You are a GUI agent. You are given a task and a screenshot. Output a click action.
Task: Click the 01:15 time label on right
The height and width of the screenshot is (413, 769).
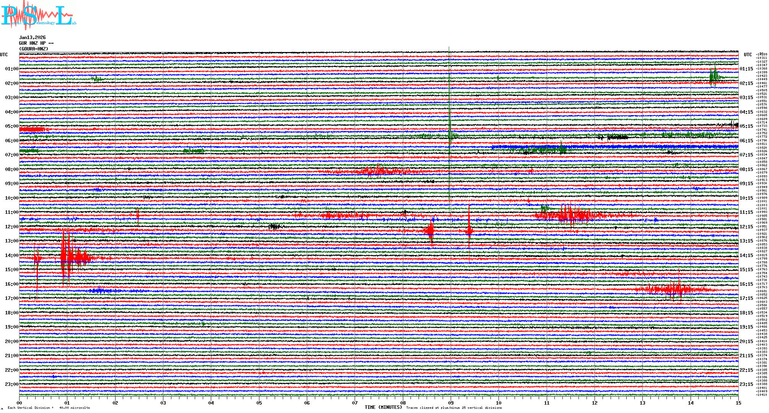point(746,69)
